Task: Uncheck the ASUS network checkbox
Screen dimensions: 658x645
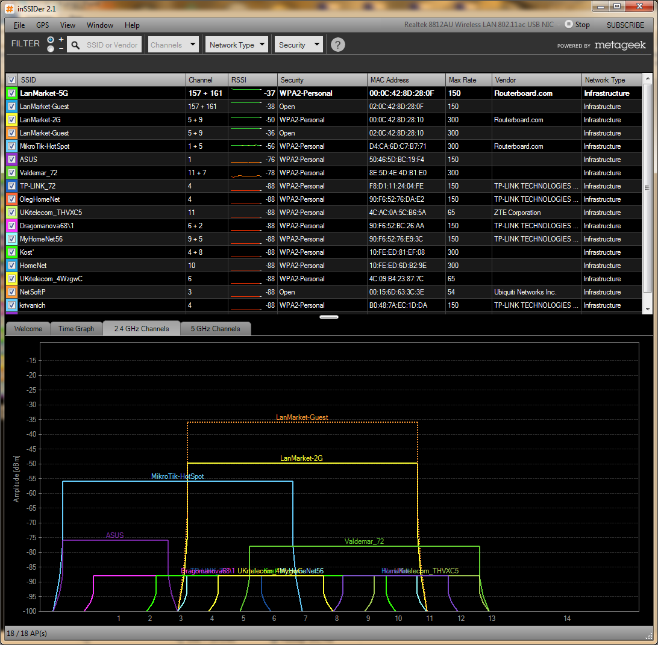Action: pyautogui.click(x=11, y=160)
